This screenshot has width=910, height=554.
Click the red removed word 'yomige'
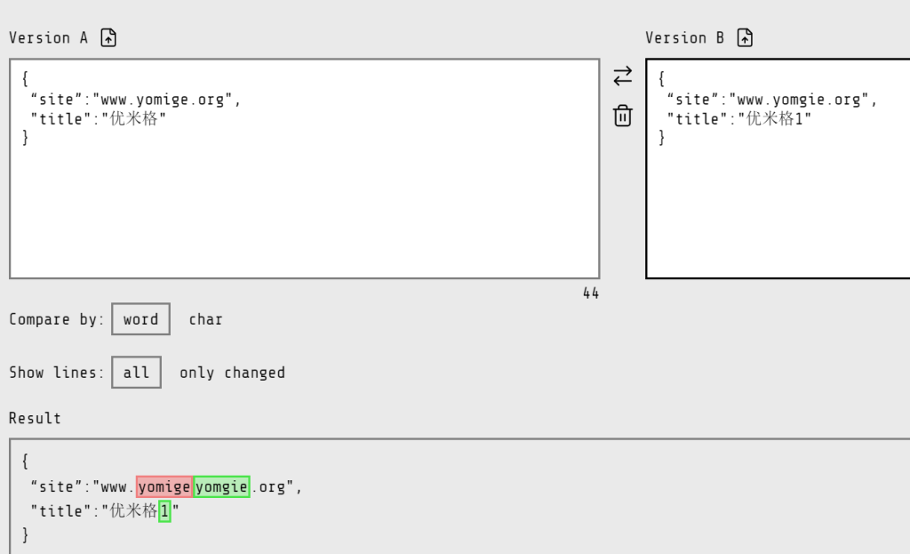pos(164,487)
